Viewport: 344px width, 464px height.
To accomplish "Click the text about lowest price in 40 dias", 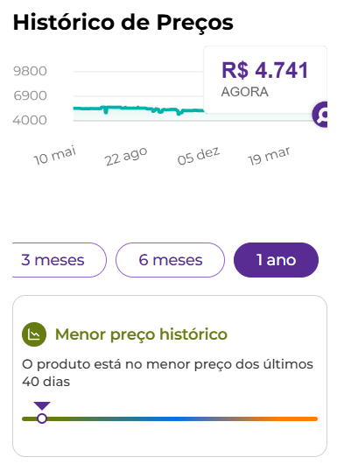I will pos(167,373).
